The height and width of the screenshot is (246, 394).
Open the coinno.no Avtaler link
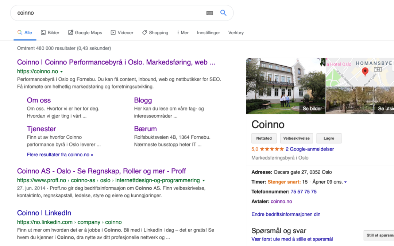pyautogui.click(x=281, y=202)
